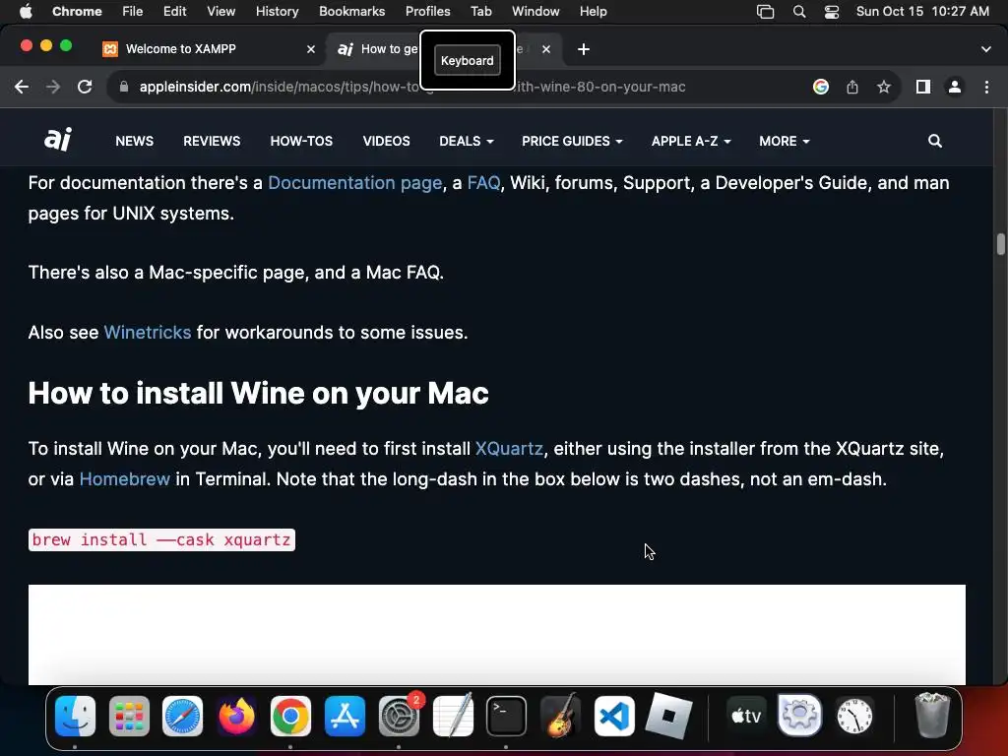Go to HOW-TOS section

[301, 141]
